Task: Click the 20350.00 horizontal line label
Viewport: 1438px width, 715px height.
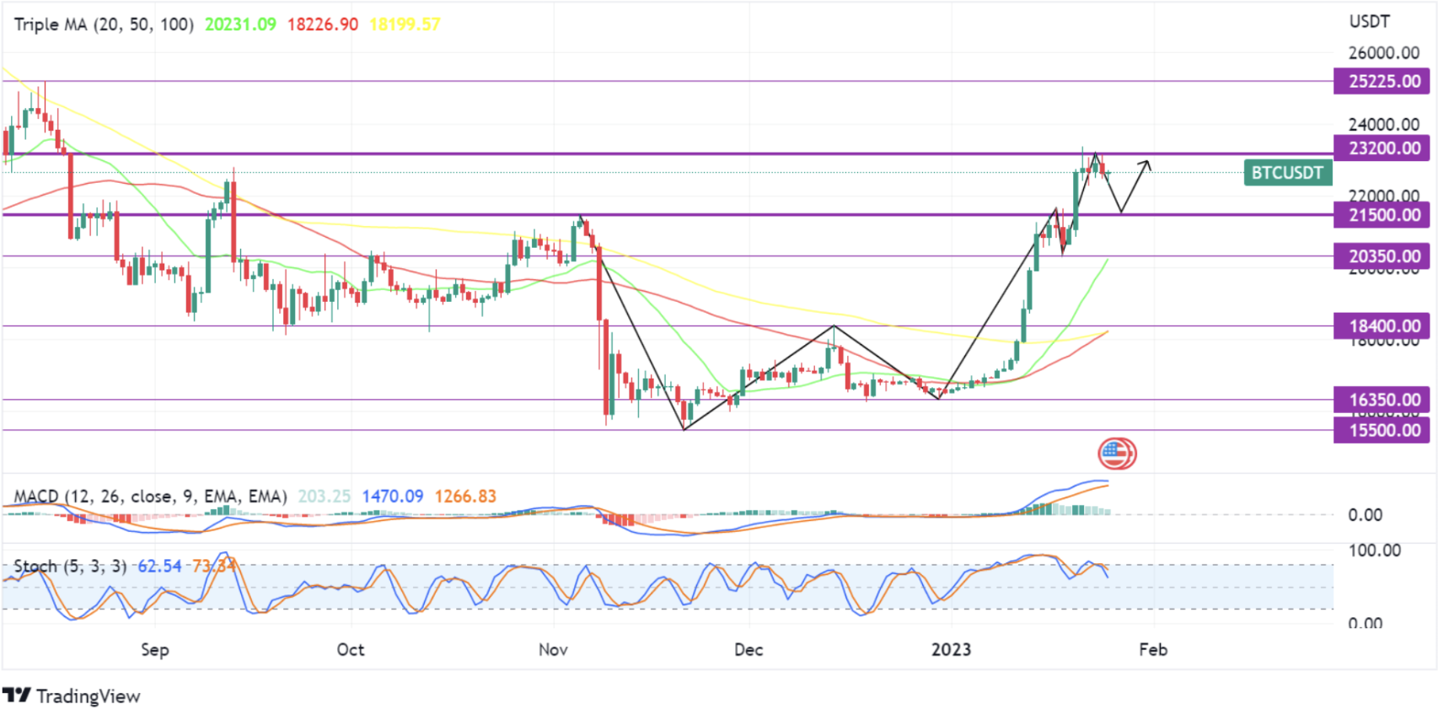Action: [x=1382, y=256]
